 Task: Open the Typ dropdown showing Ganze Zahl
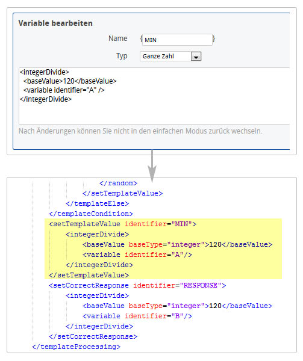tap(170, 56)
